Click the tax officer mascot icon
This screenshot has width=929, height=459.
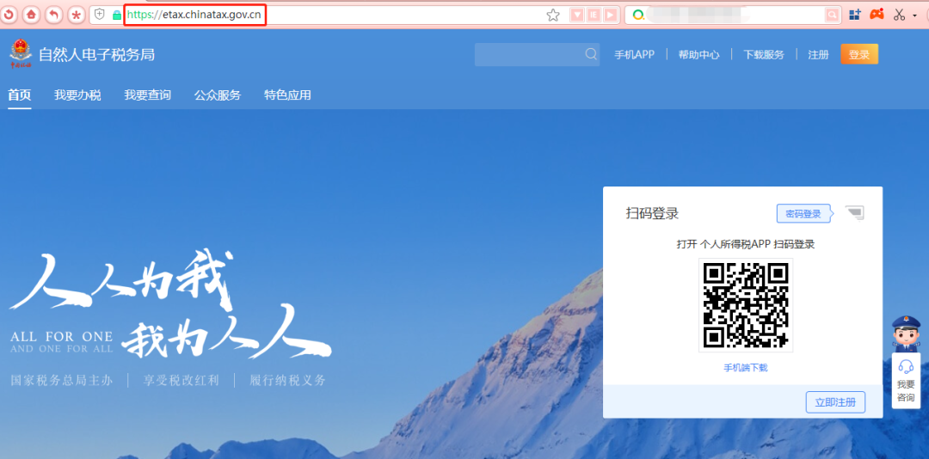click(906, 334)
